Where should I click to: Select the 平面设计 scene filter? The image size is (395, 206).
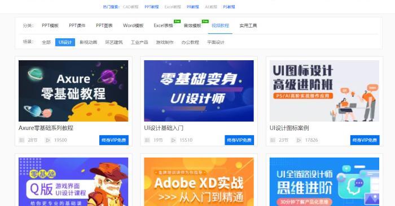click(x=216, y=42)
